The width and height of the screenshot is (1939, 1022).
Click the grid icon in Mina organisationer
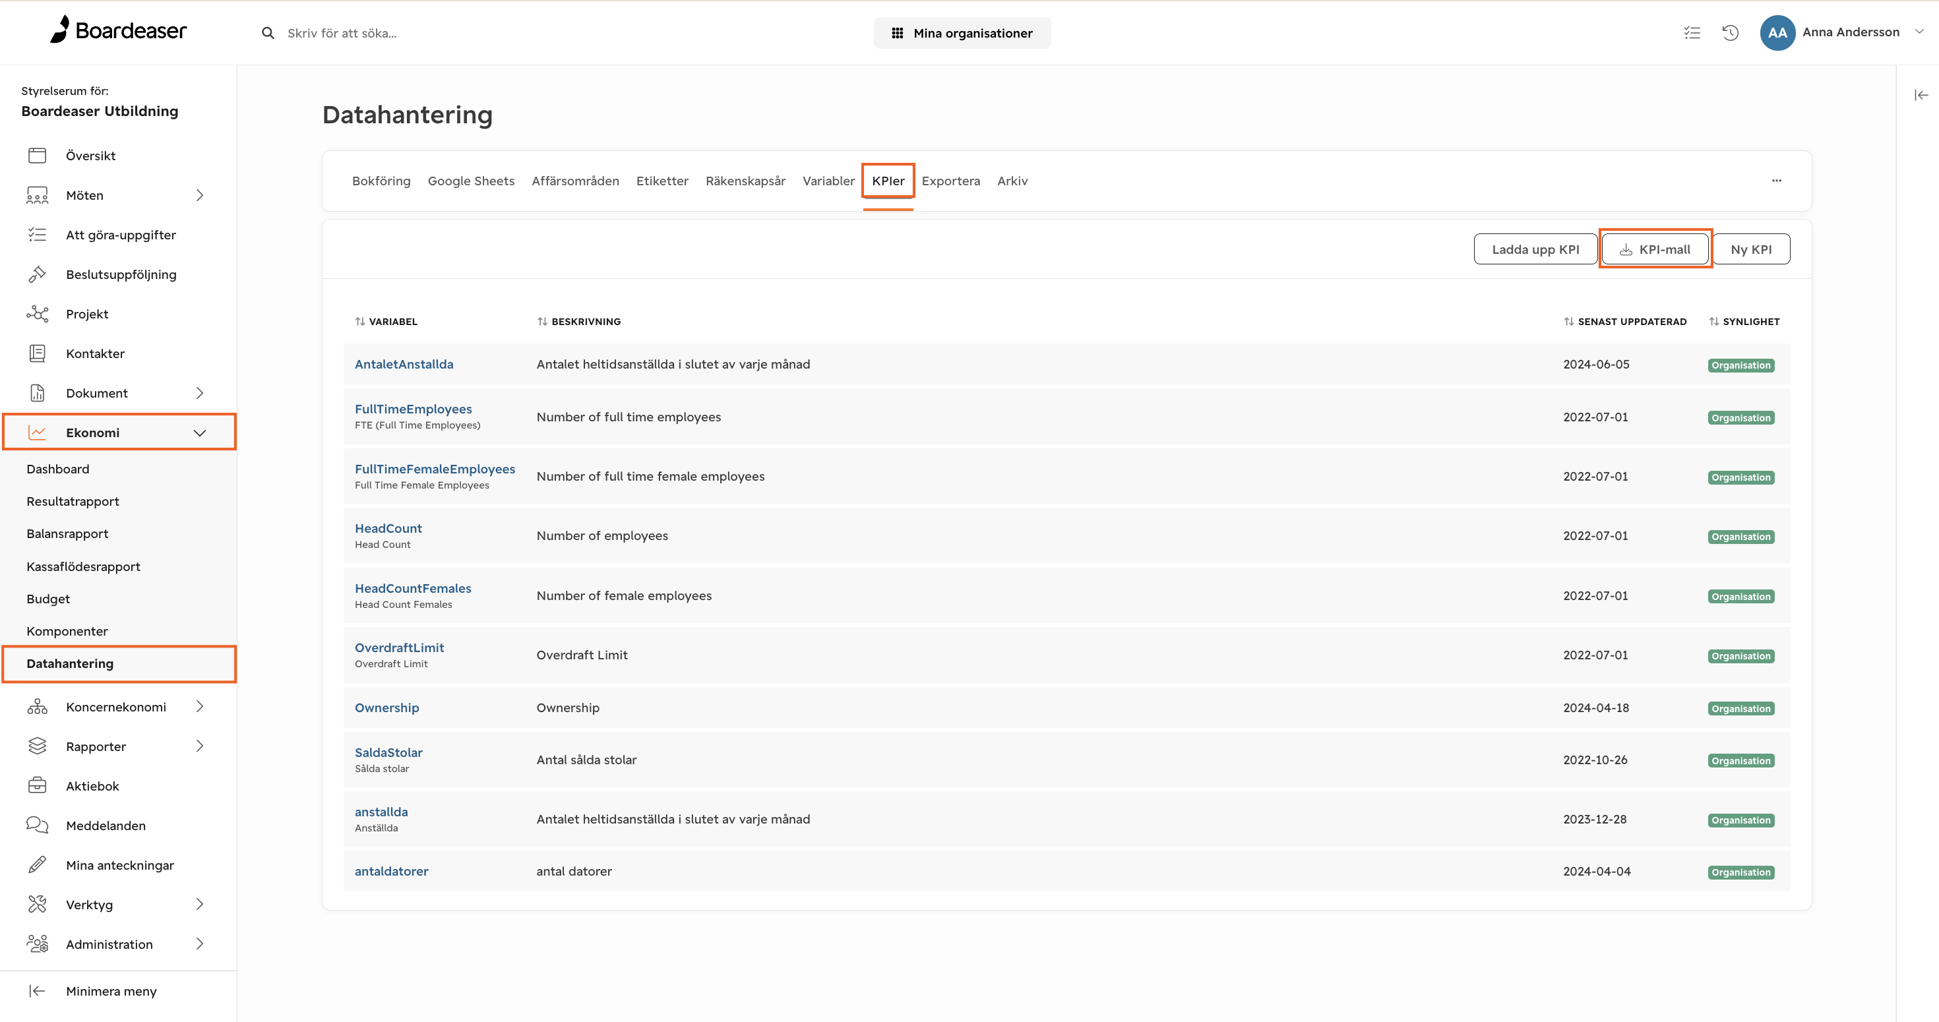click(897, 33)
